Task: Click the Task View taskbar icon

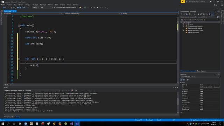Action: tap(14, 124)
